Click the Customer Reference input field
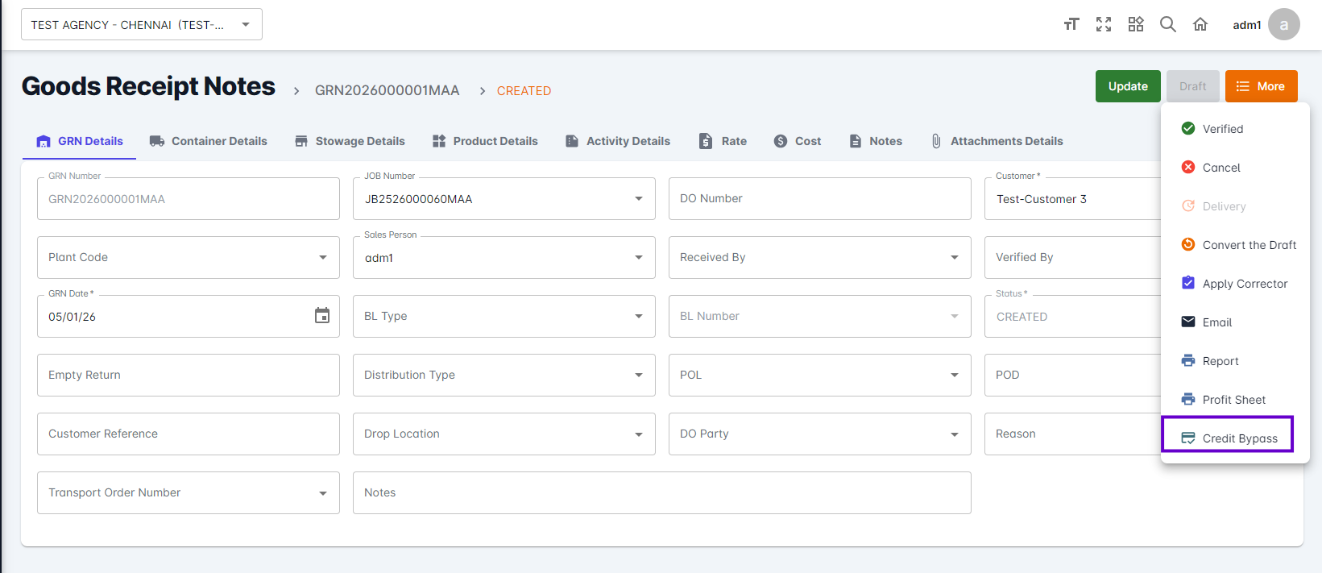1322x573 pixels. [188, 434]
